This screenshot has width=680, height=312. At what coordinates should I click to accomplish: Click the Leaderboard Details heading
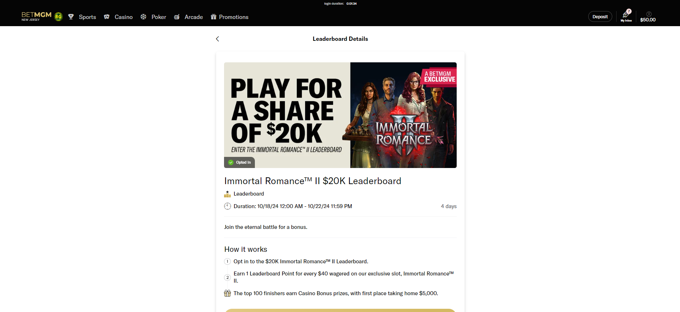[340, 39]
